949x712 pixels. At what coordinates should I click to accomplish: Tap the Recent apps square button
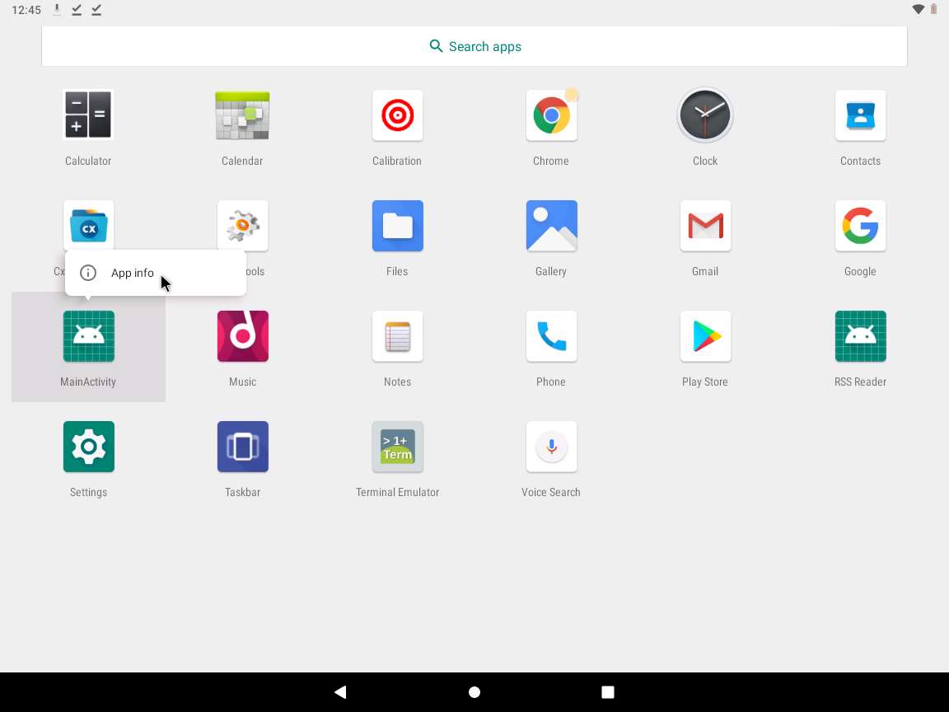click(608, 692)
